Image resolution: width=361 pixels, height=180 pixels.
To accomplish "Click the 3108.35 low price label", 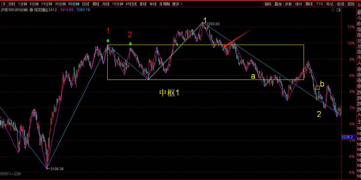I will [57, 169].
